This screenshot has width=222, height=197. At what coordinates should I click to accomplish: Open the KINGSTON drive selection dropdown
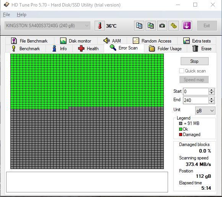[47, 26]
